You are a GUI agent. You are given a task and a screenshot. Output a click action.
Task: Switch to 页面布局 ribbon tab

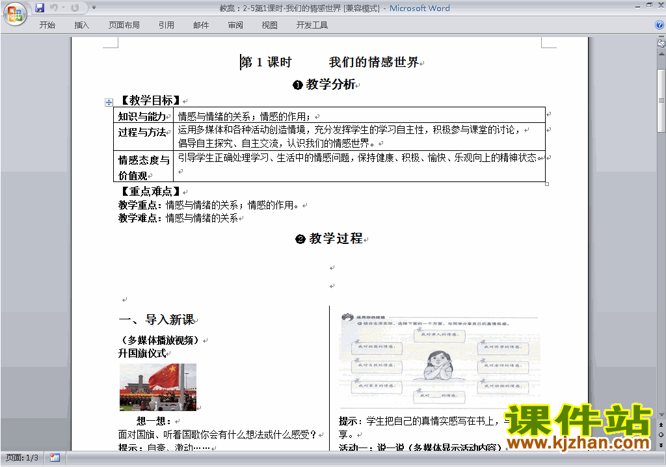pyautogui.click(x=124, y=25)
